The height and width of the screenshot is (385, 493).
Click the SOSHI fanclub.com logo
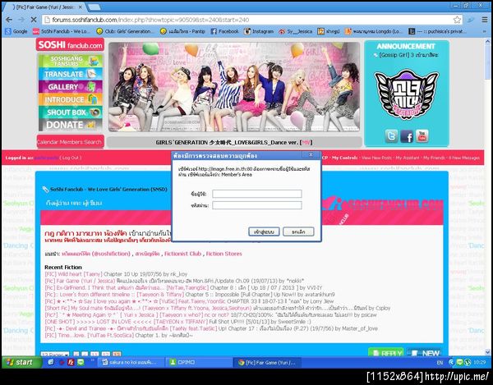pos(70,44)
